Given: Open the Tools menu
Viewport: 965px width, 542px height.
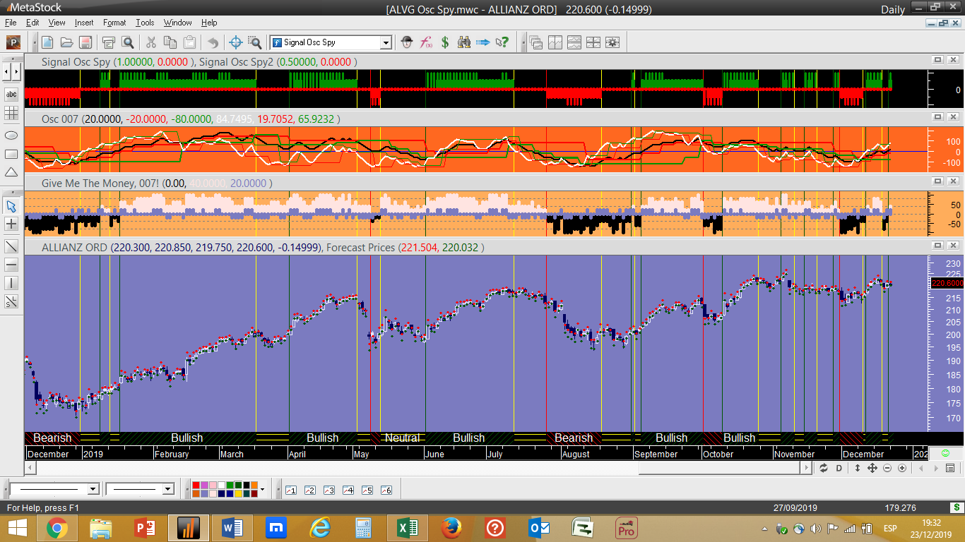Looking at the screenshot, I should 145,23.
